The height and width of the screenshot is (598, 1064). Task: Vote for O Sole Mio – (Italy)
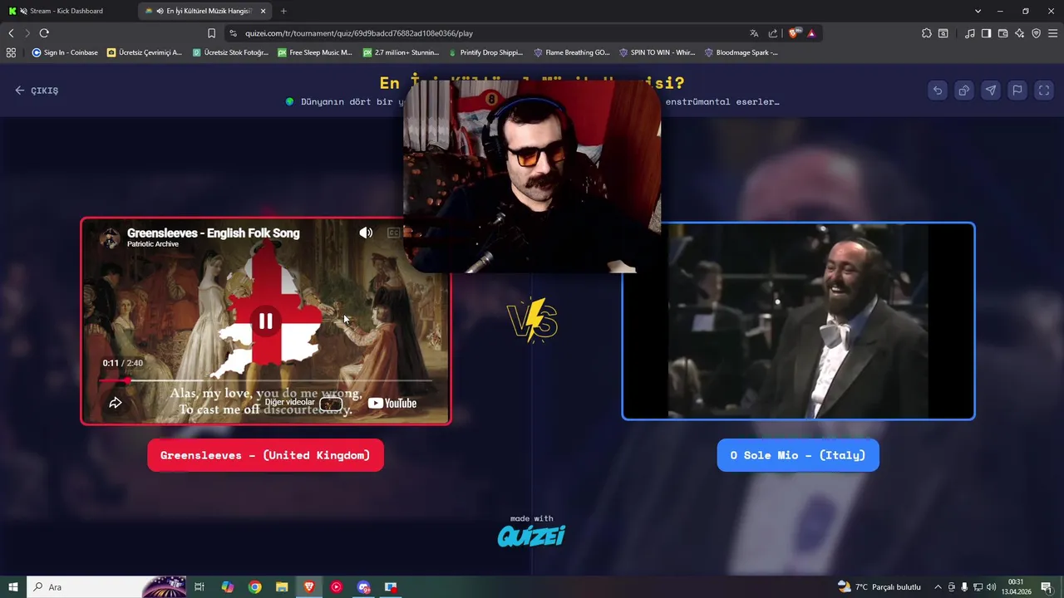coord(798,455)
